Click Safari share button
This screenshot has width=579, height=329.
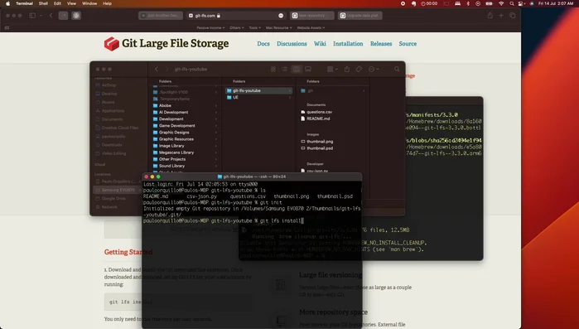pyautogui.click(x=490, y=16)
